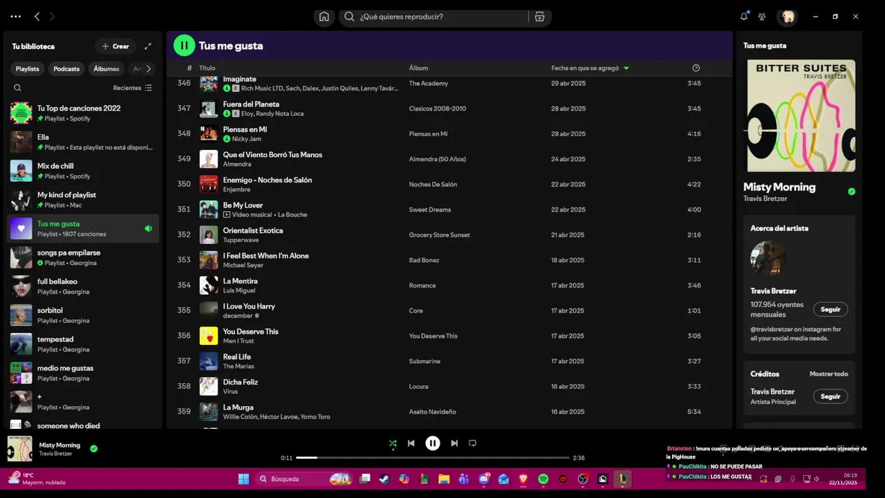885x498 pixels.
Task: Open the notifications bell
Action: click(x=744, y=17)
